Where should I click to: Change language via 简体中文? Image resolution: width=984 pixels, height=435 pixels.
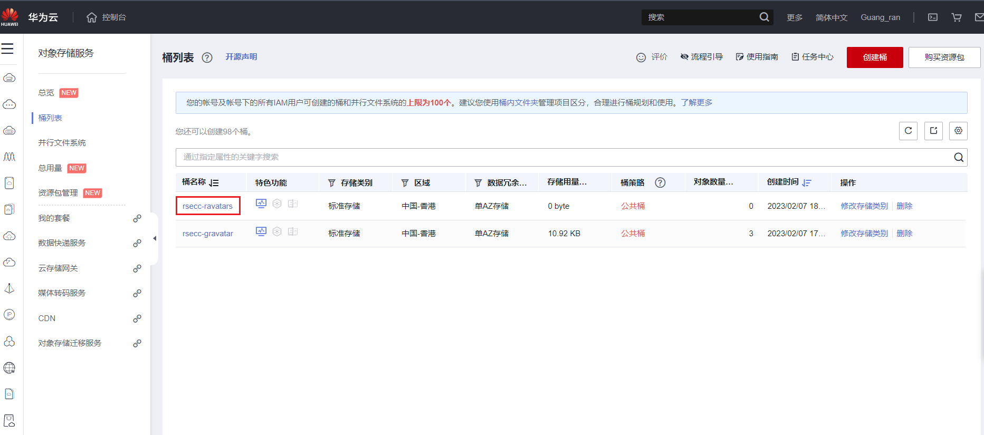point(832,17)
